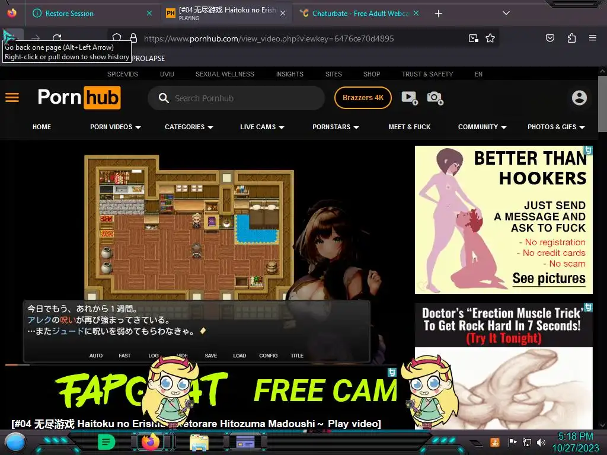Click the Firefox logo icon beside the tabs

pyautogui.click(x=12, y=13)
